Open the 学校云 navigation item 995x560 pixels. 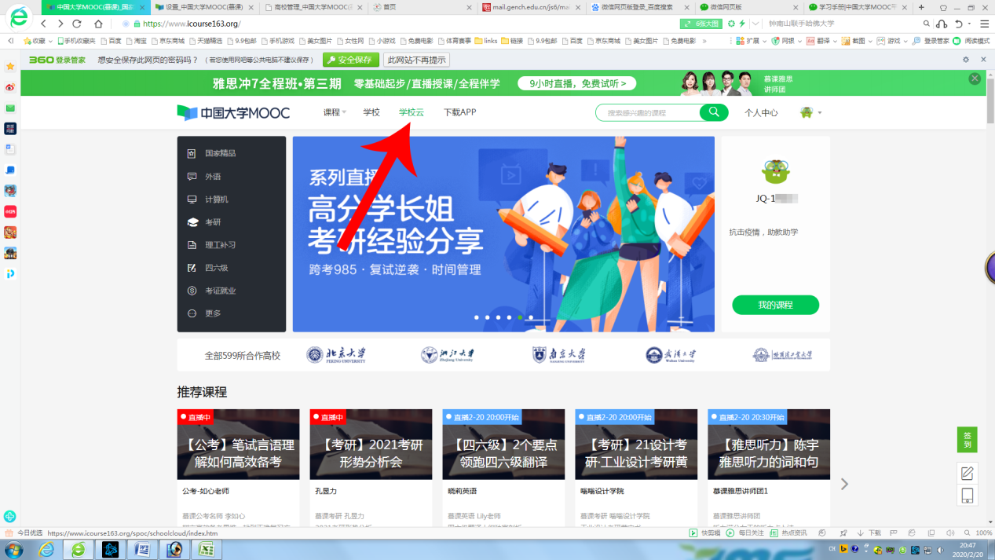click(411, 112)
